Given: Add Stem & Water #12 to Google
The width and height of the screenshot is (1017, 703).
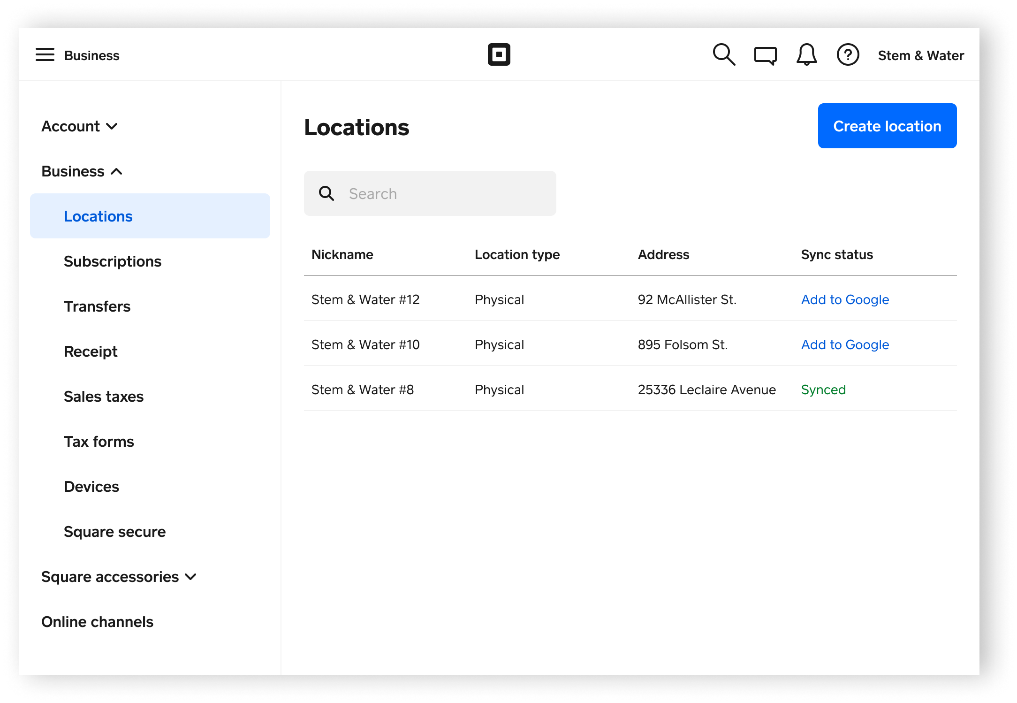Looking at the screenshot, I should (x=845, y=299).
